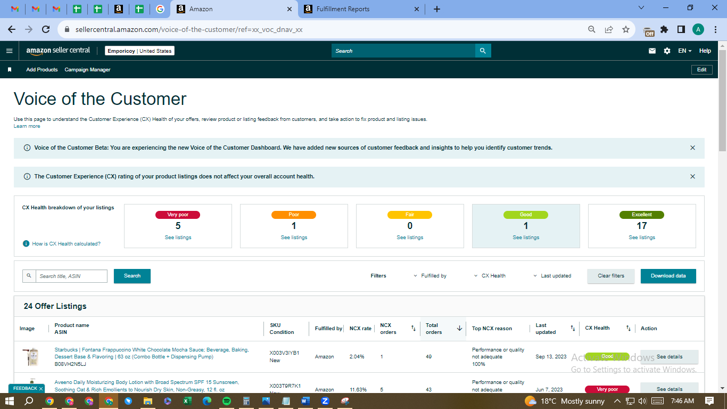
Task: Open the Emporicoy United States account switcher
Action: pos(139,51)
